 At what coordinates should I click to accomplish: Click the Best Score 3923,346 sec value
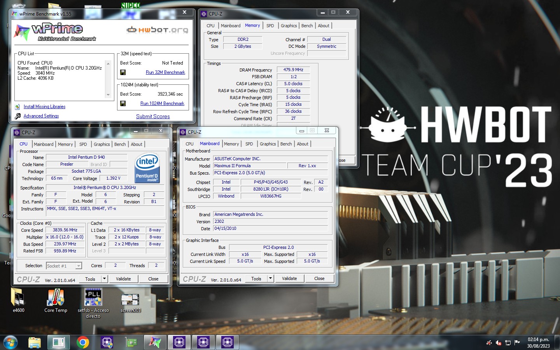pyautogui.click(x=170, y=94)
